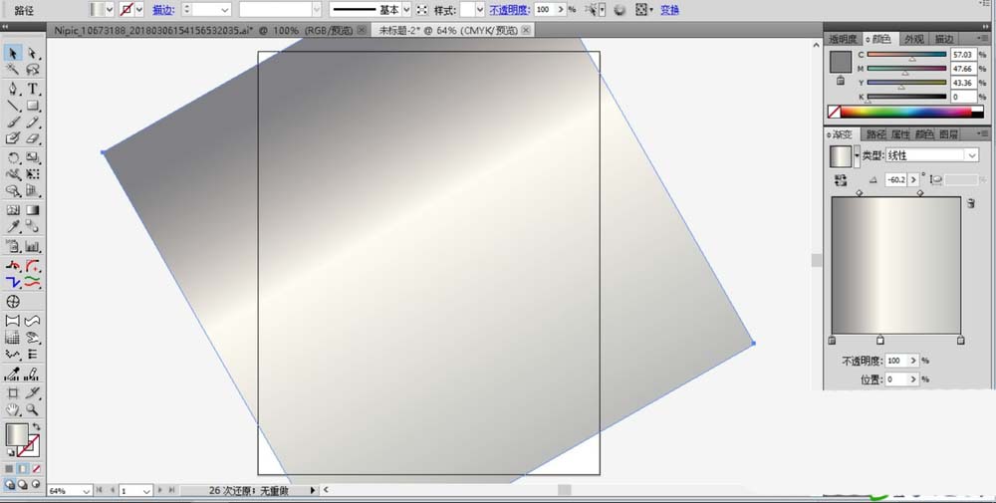
Task: Select the Hand tool
Action: 13,409
